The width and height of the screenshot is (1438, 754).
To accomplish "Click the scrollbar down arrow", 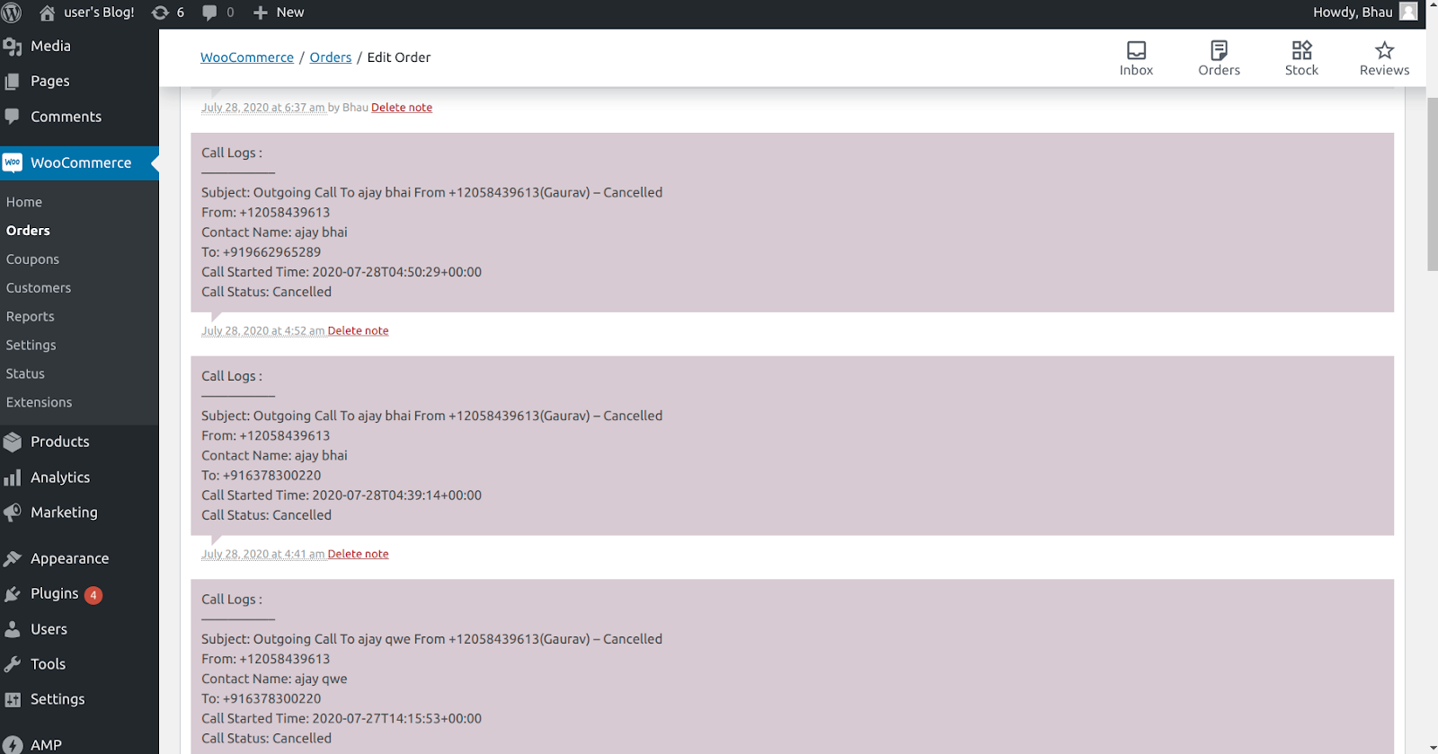I will (1432, 747).
